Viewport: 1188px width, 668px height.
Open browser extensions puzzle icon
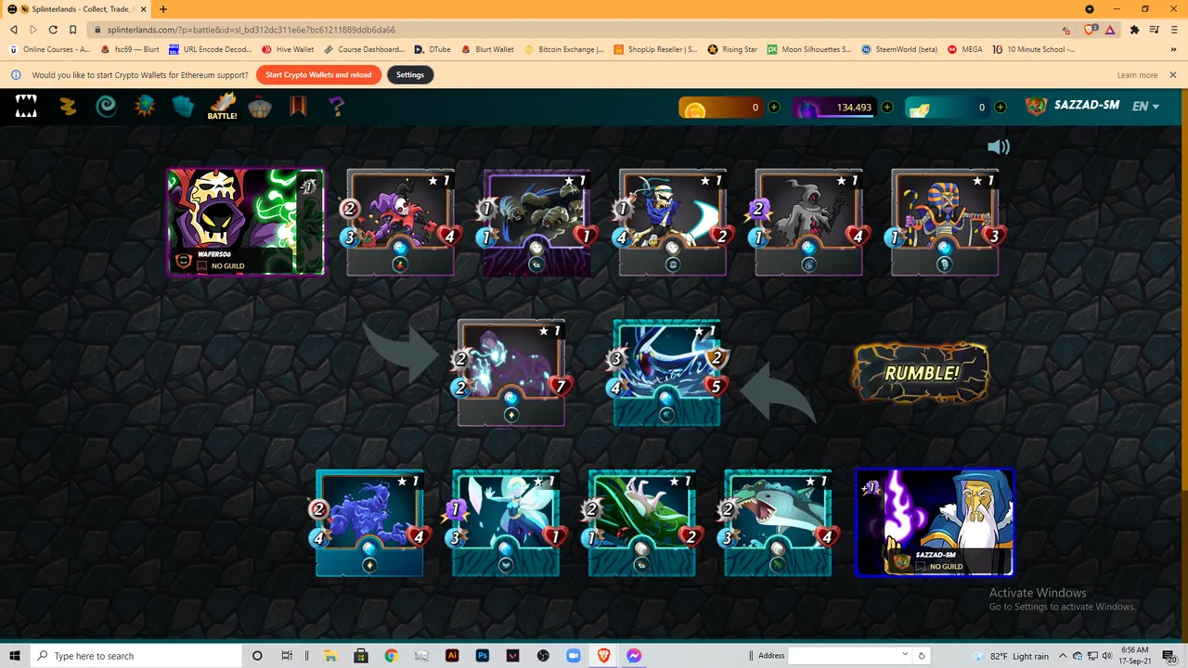coord(1134,30)
